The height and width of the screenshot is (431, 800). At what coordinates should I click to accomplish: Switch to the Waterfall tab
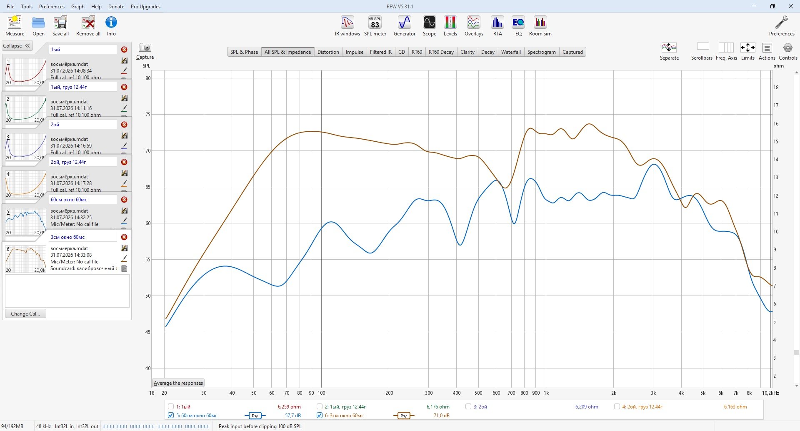(511, 52)
